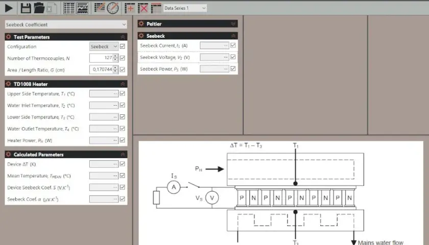The image size is (429, 245).
Task: Collapse the Calculated Parameters panel header
Action: pos(123,155)
